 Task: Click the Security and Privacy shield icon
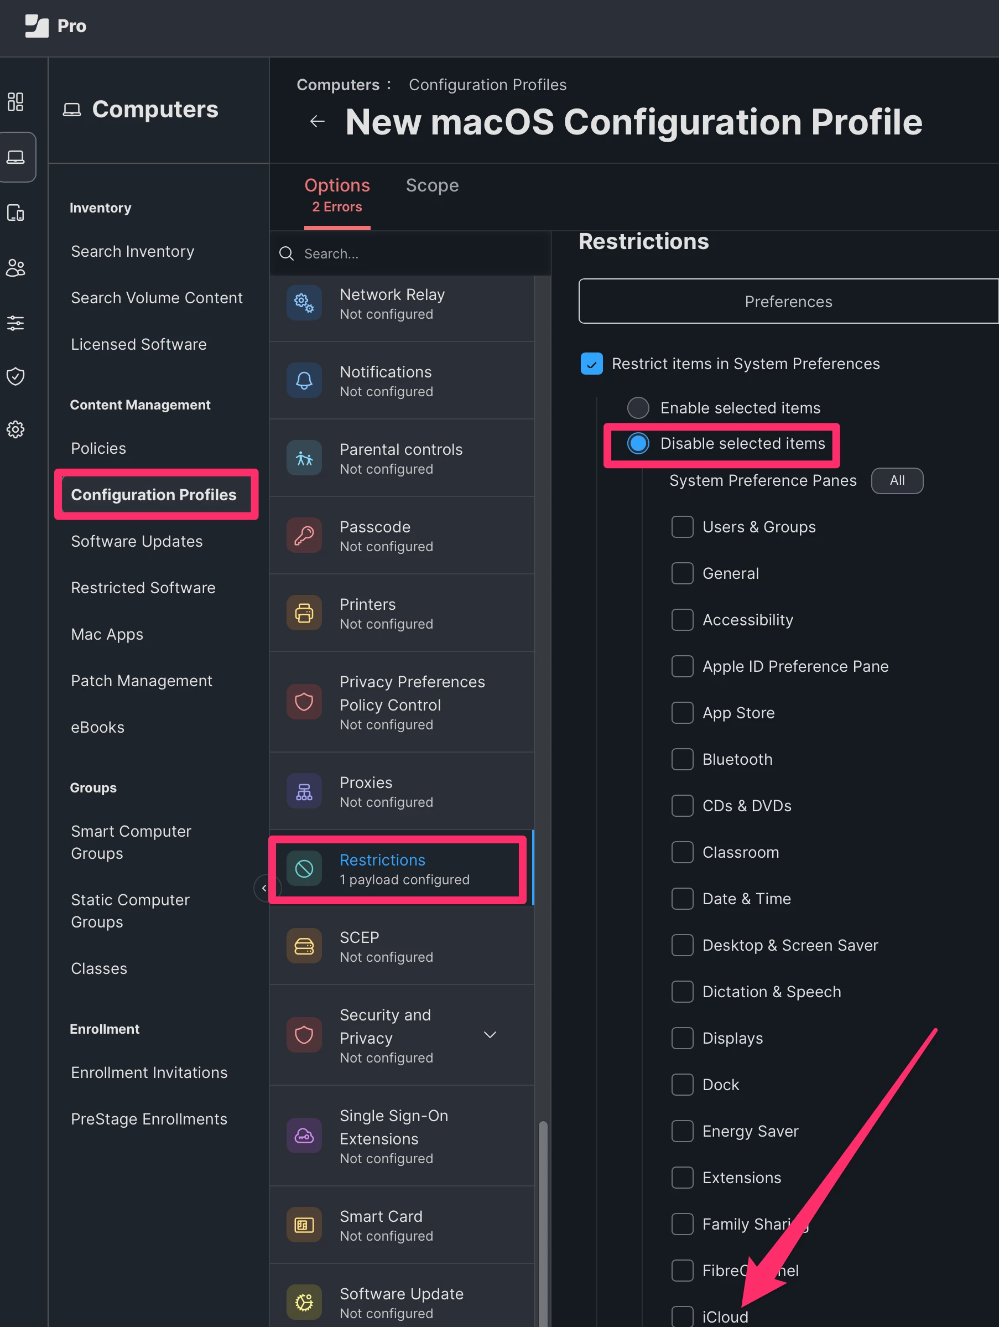coord(304,1035)
